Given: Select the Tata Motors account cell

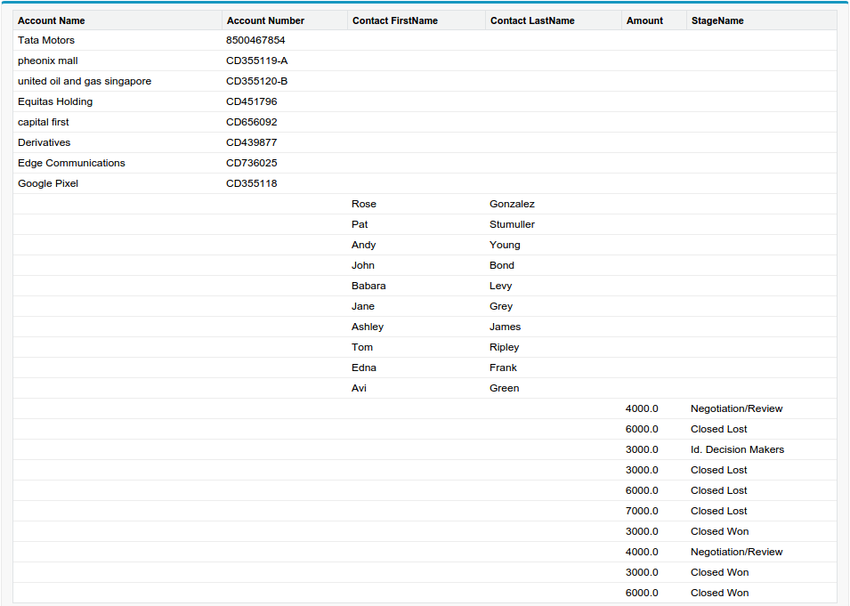Looking at the screenshot, I should 46,40.
